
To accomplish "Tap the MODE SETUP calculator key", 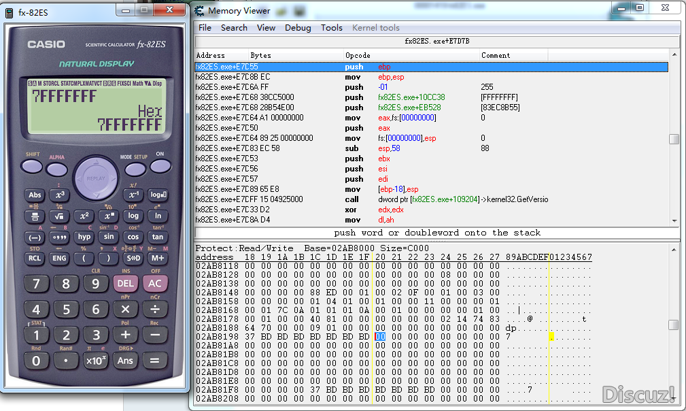I will pyautogui.click(x=135, y=169).
